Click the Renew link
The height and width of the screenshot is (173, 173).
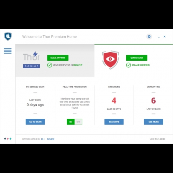(51, 139)
